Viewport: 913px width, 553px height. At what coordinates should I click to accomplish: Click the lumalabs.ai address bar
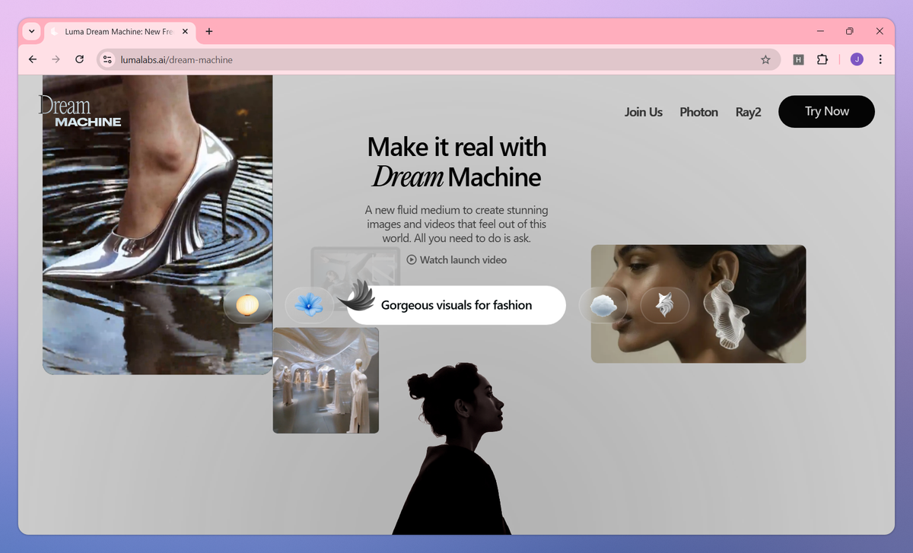tap(437, 59)
